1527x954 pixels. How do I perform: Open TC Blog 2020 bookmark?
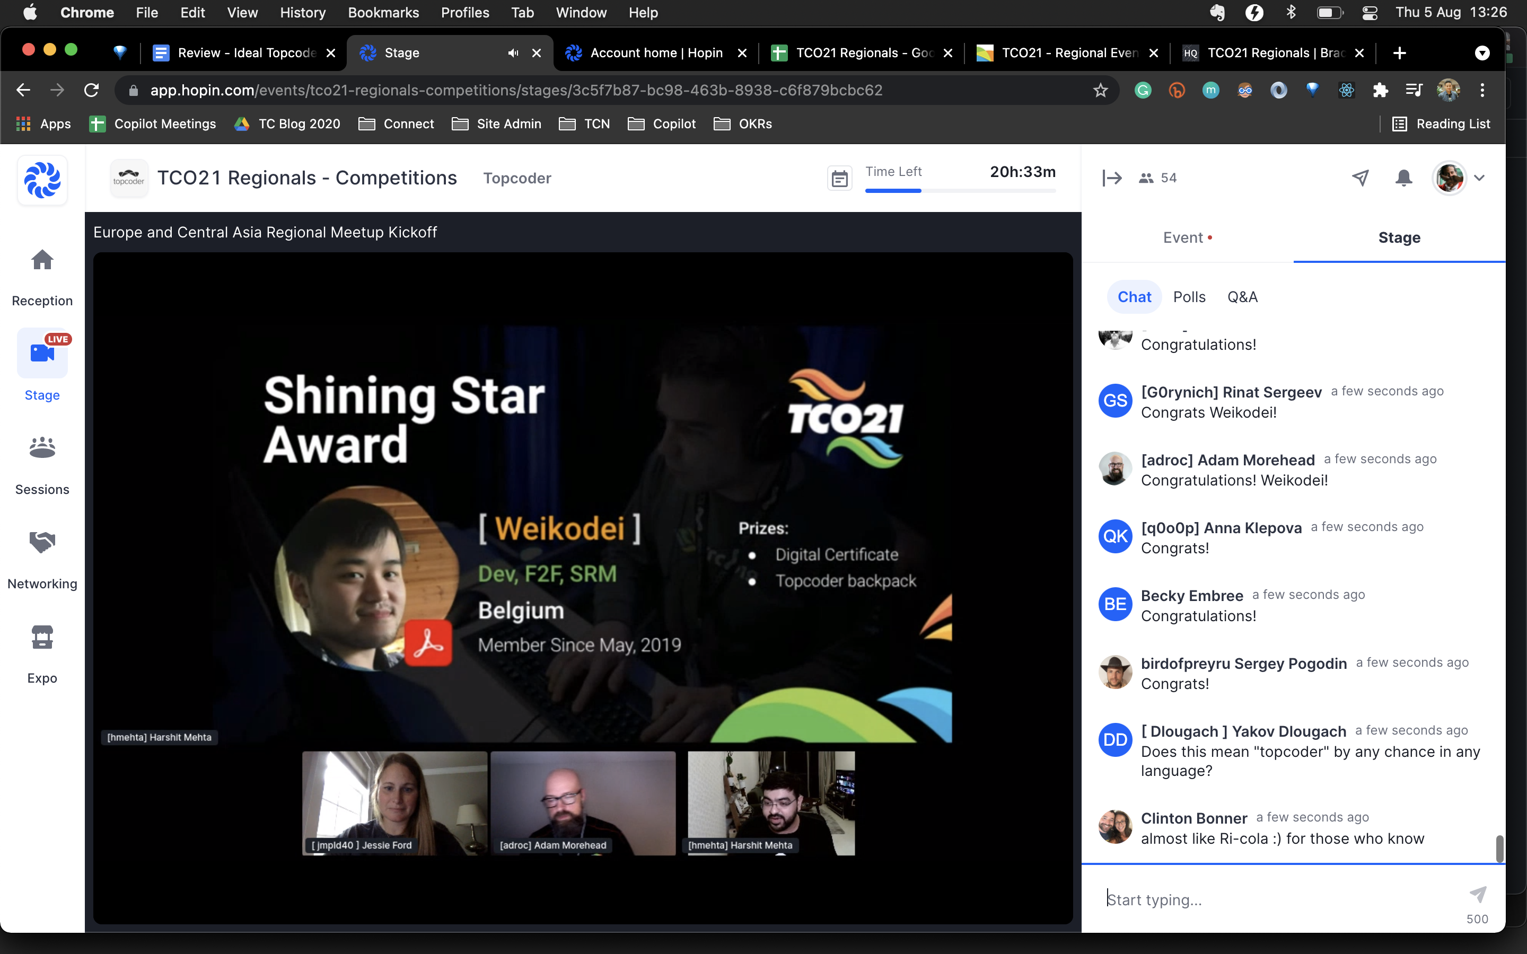(x=287, y=123)
